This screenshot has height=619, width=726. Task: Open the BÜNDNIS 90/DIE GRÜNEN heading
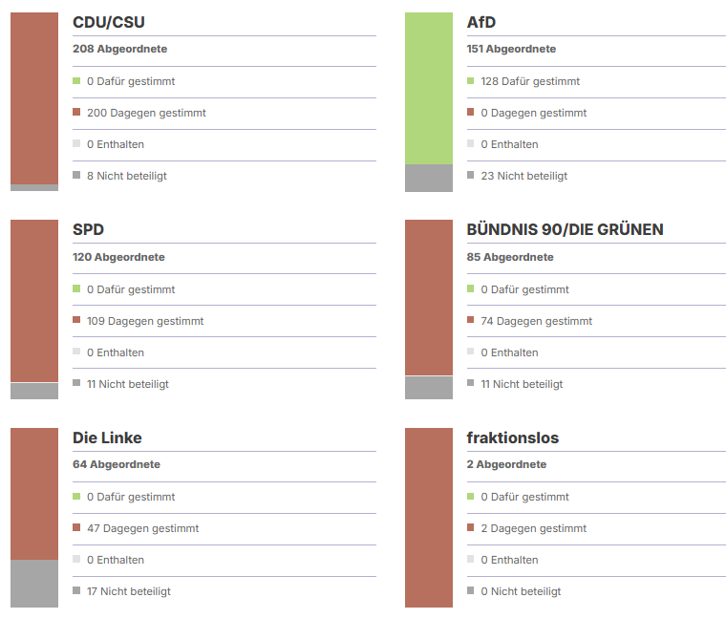(x=565, y=229)
